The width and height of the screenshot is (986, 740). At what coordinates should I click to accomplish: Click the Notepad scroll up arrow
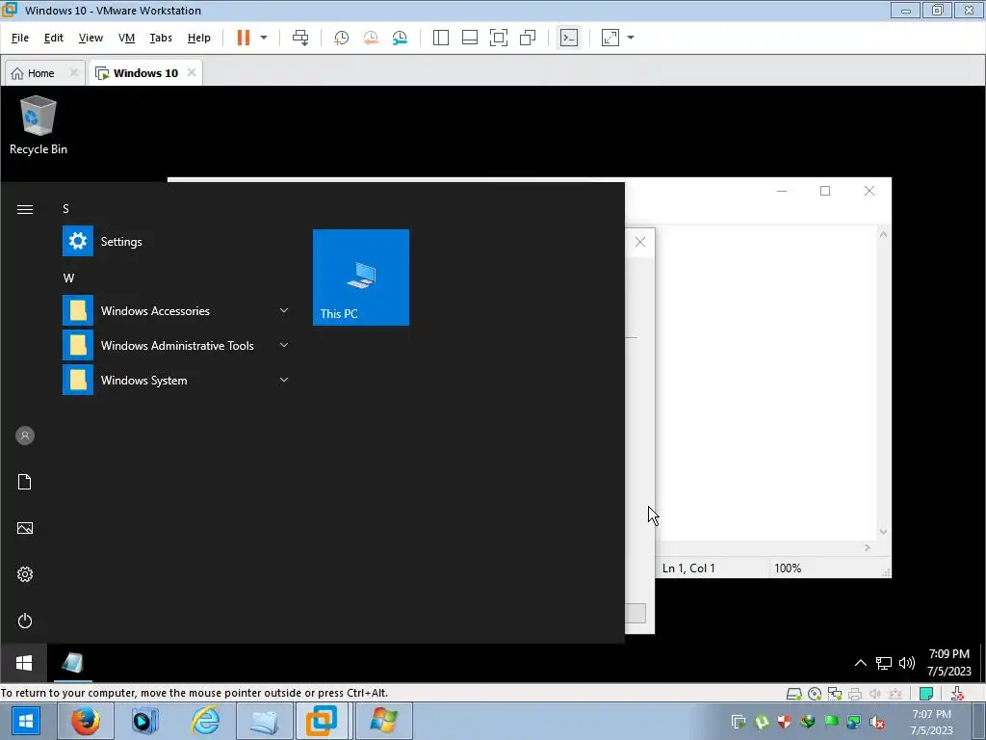tap(883, 234)
